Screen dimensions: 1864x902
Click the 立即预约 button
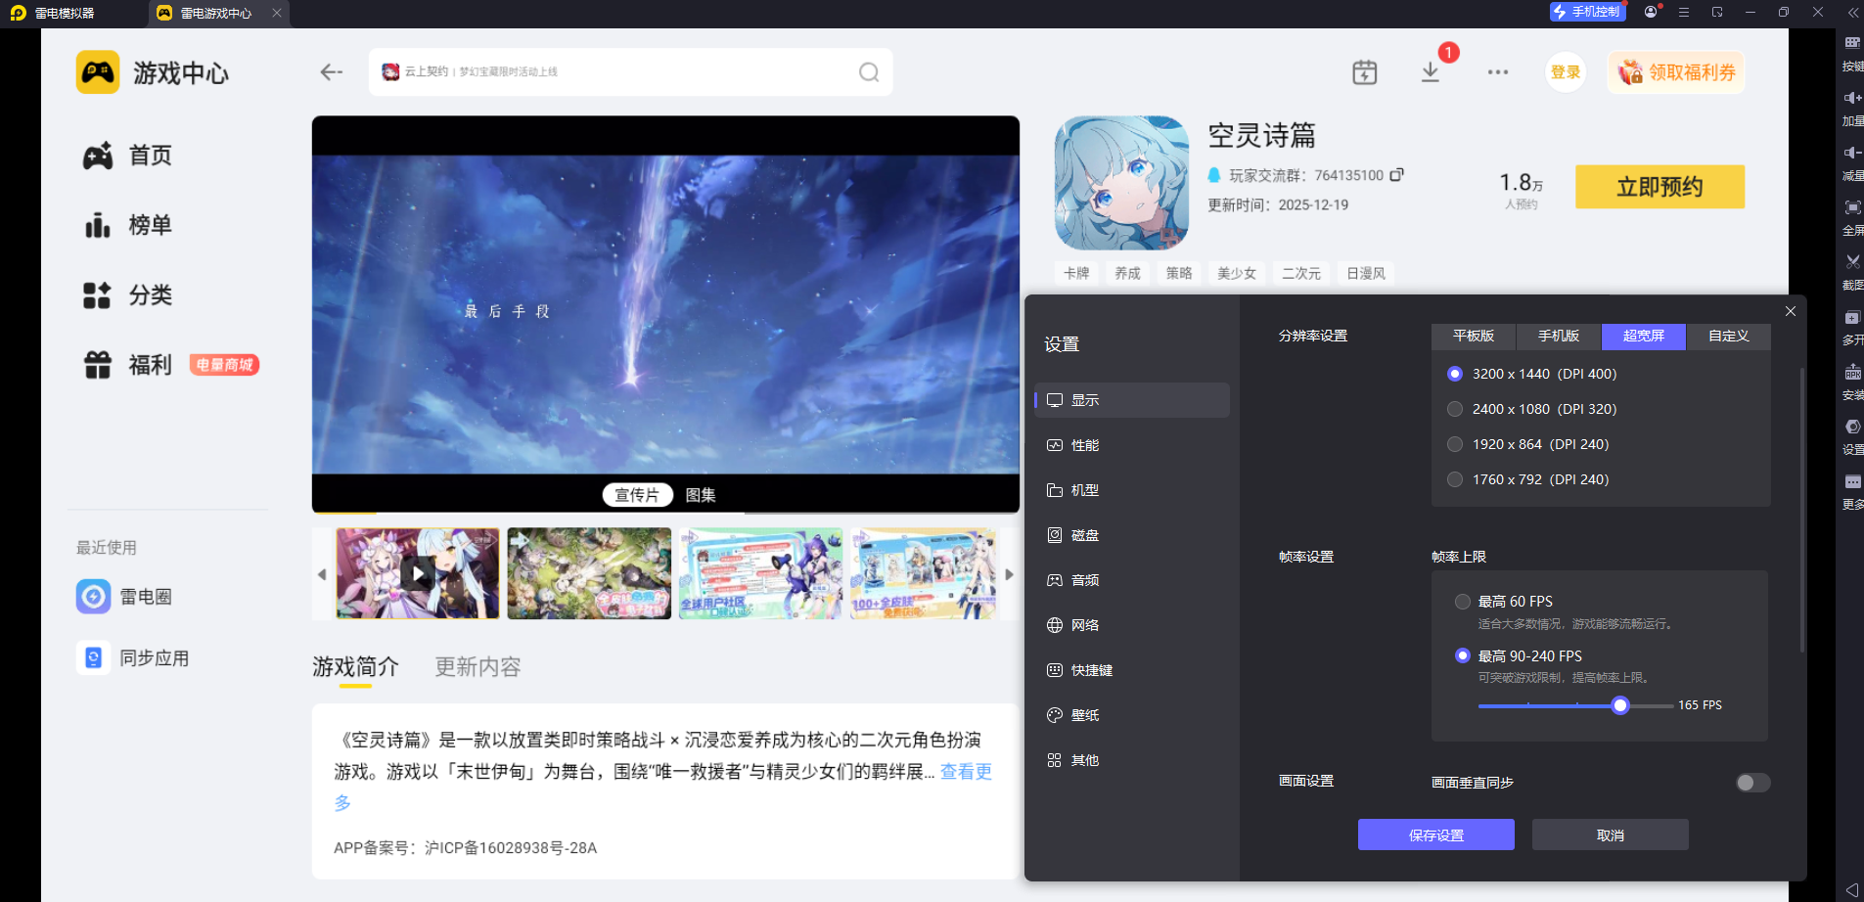1659,187
